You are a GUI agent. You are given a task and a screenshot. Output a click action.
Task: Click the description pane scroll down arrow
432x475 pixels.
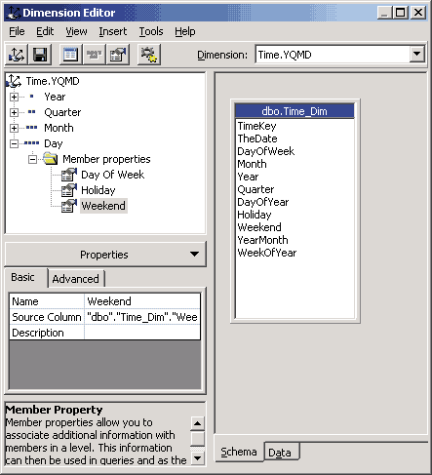click(197, 458)
